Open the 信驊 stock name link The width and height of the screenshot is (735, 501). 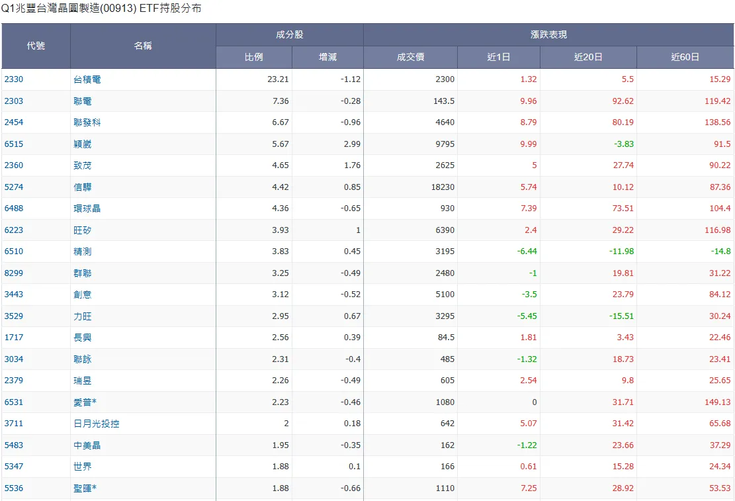point(83,187)
